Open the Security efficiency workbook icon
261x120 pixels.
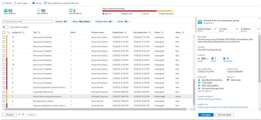point(45,3)
